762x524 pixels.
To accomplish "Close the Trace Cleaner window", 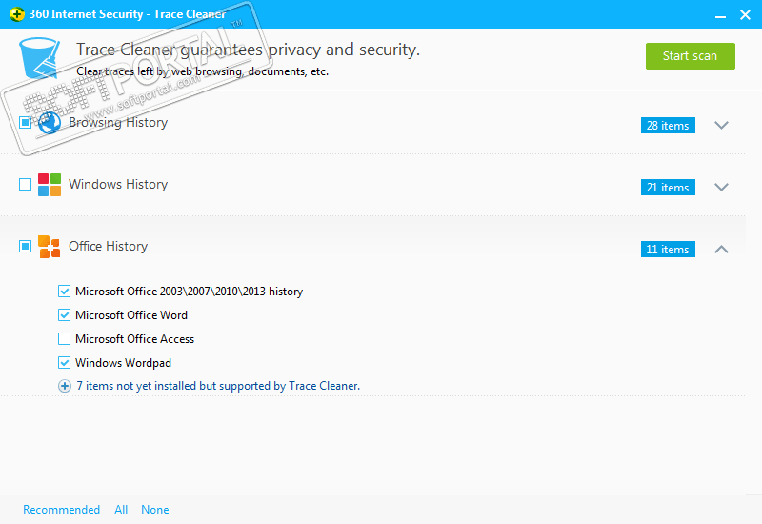I will 746,14.
